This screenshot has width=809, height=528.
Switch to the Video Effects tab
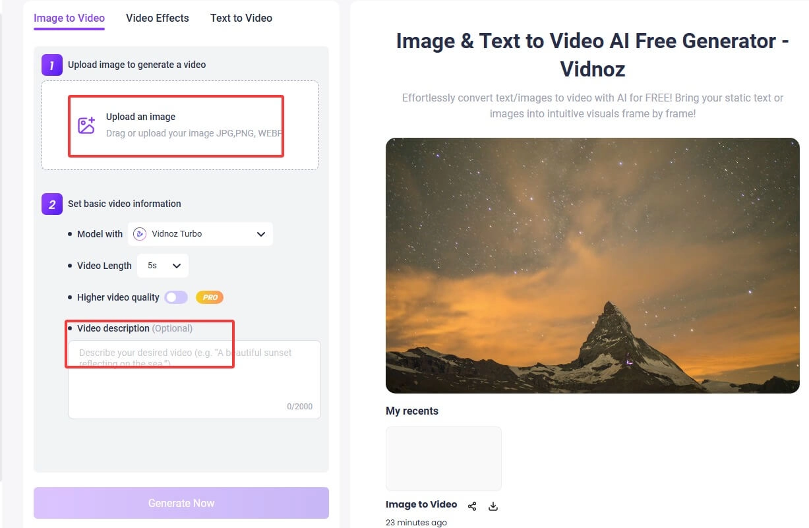157,18
